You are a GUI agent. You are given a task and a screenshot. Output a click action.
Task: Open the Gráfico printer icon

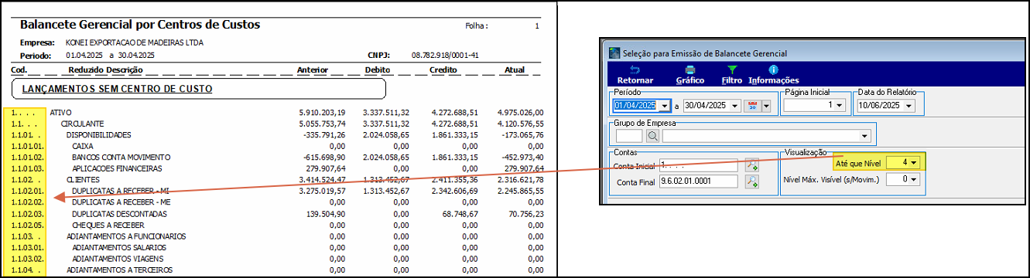point(690,69)
